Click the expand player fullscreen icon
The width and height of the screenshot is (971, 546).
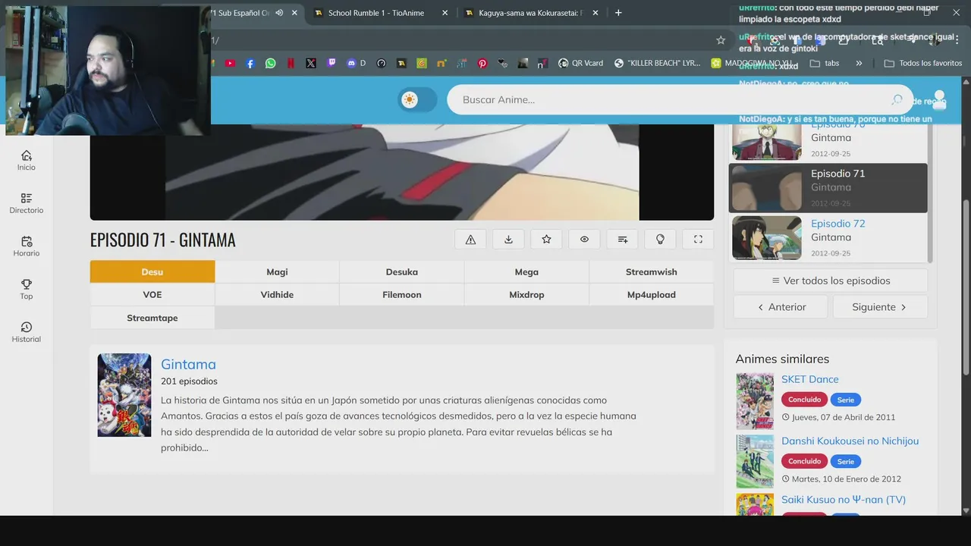point(698,239)
